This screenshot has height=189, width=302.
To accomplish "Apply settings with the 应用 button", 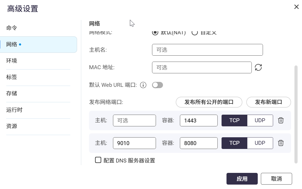I will tap(242, 179).
